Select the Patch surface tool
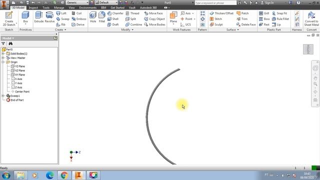 coord(242,13)
